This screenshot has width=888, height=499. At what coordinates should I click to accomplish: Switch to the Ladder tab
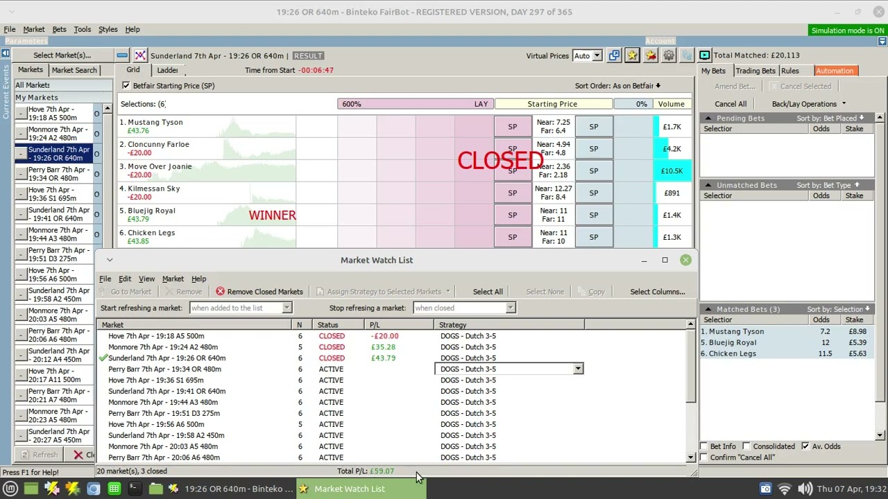point(167,70)
